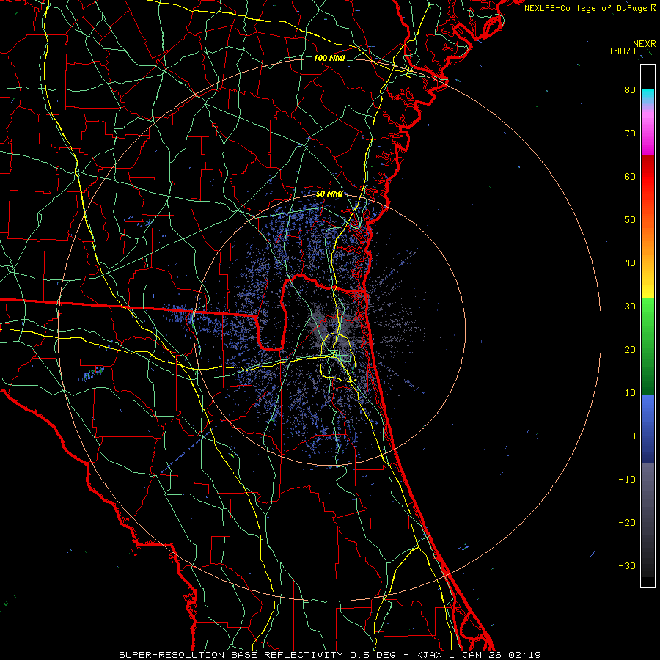
Task: Click the cyan segment of the color bar
Action: coord(648,97)
